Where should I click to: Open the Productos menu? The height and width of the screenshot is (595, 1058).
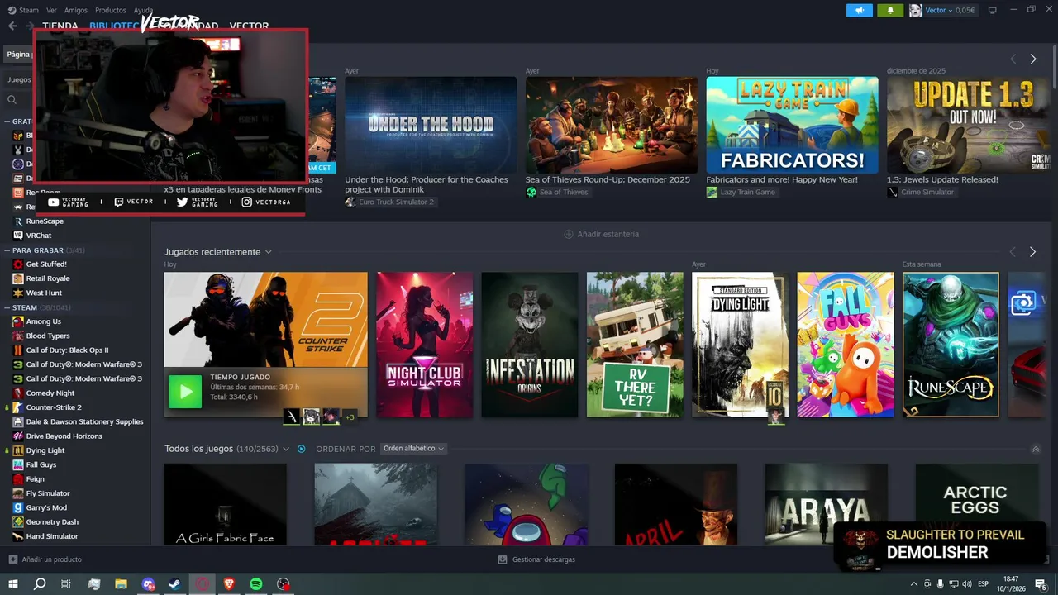pos(111,10)
